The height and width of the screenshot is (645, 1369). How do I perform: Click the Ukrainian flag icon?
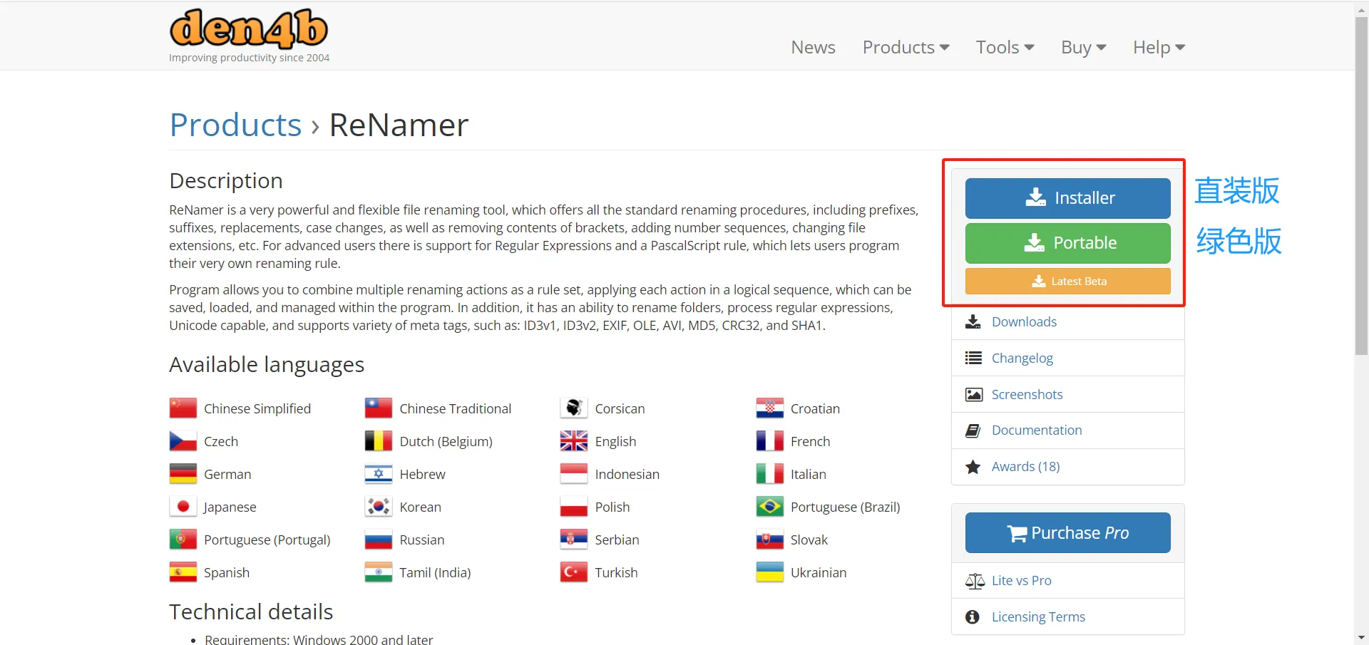point(770,572)
